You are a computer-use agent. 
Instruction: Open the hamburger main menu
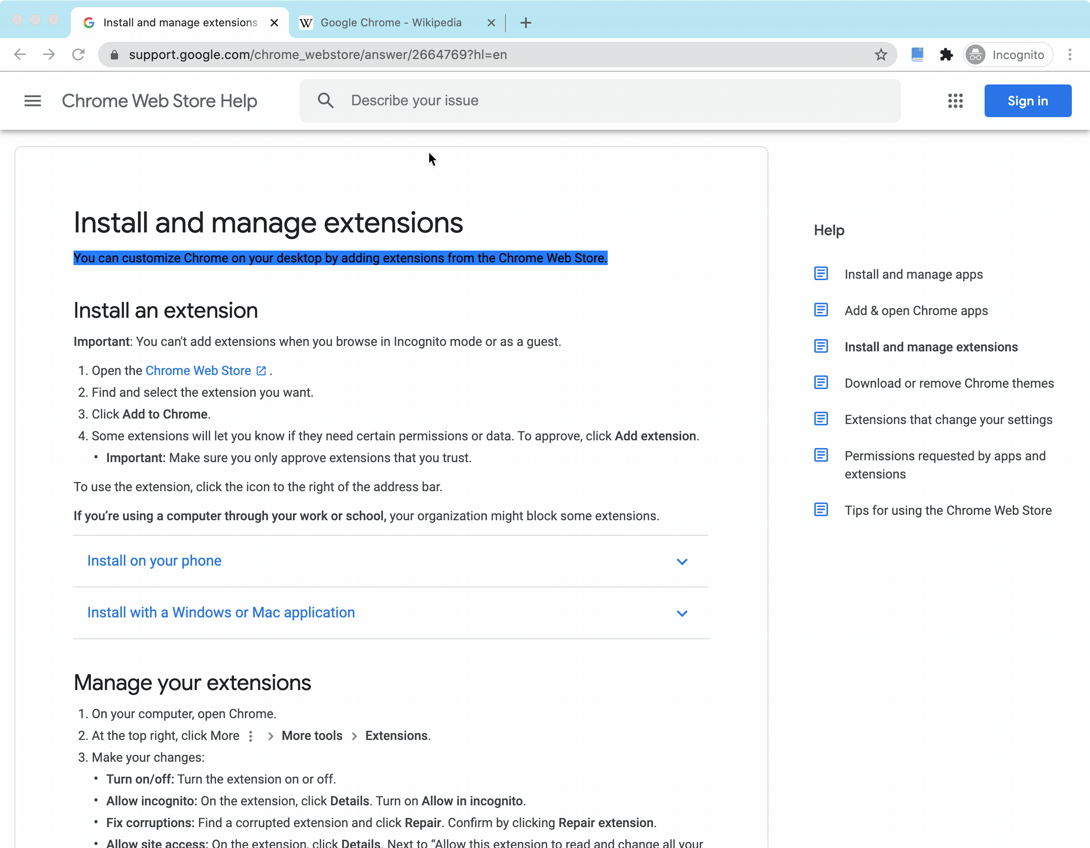(x=33, y=101)
